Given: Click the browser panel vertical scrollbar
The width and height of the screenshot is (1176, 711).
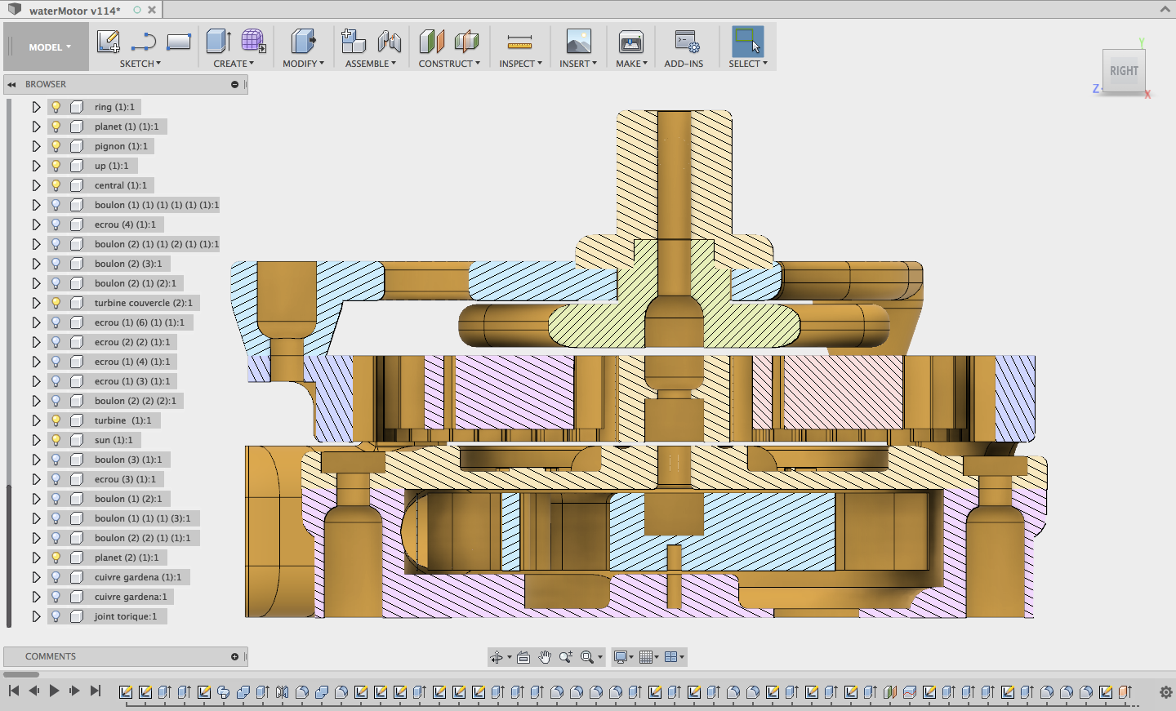Looking at the screenshot, I should coord(9,555).
